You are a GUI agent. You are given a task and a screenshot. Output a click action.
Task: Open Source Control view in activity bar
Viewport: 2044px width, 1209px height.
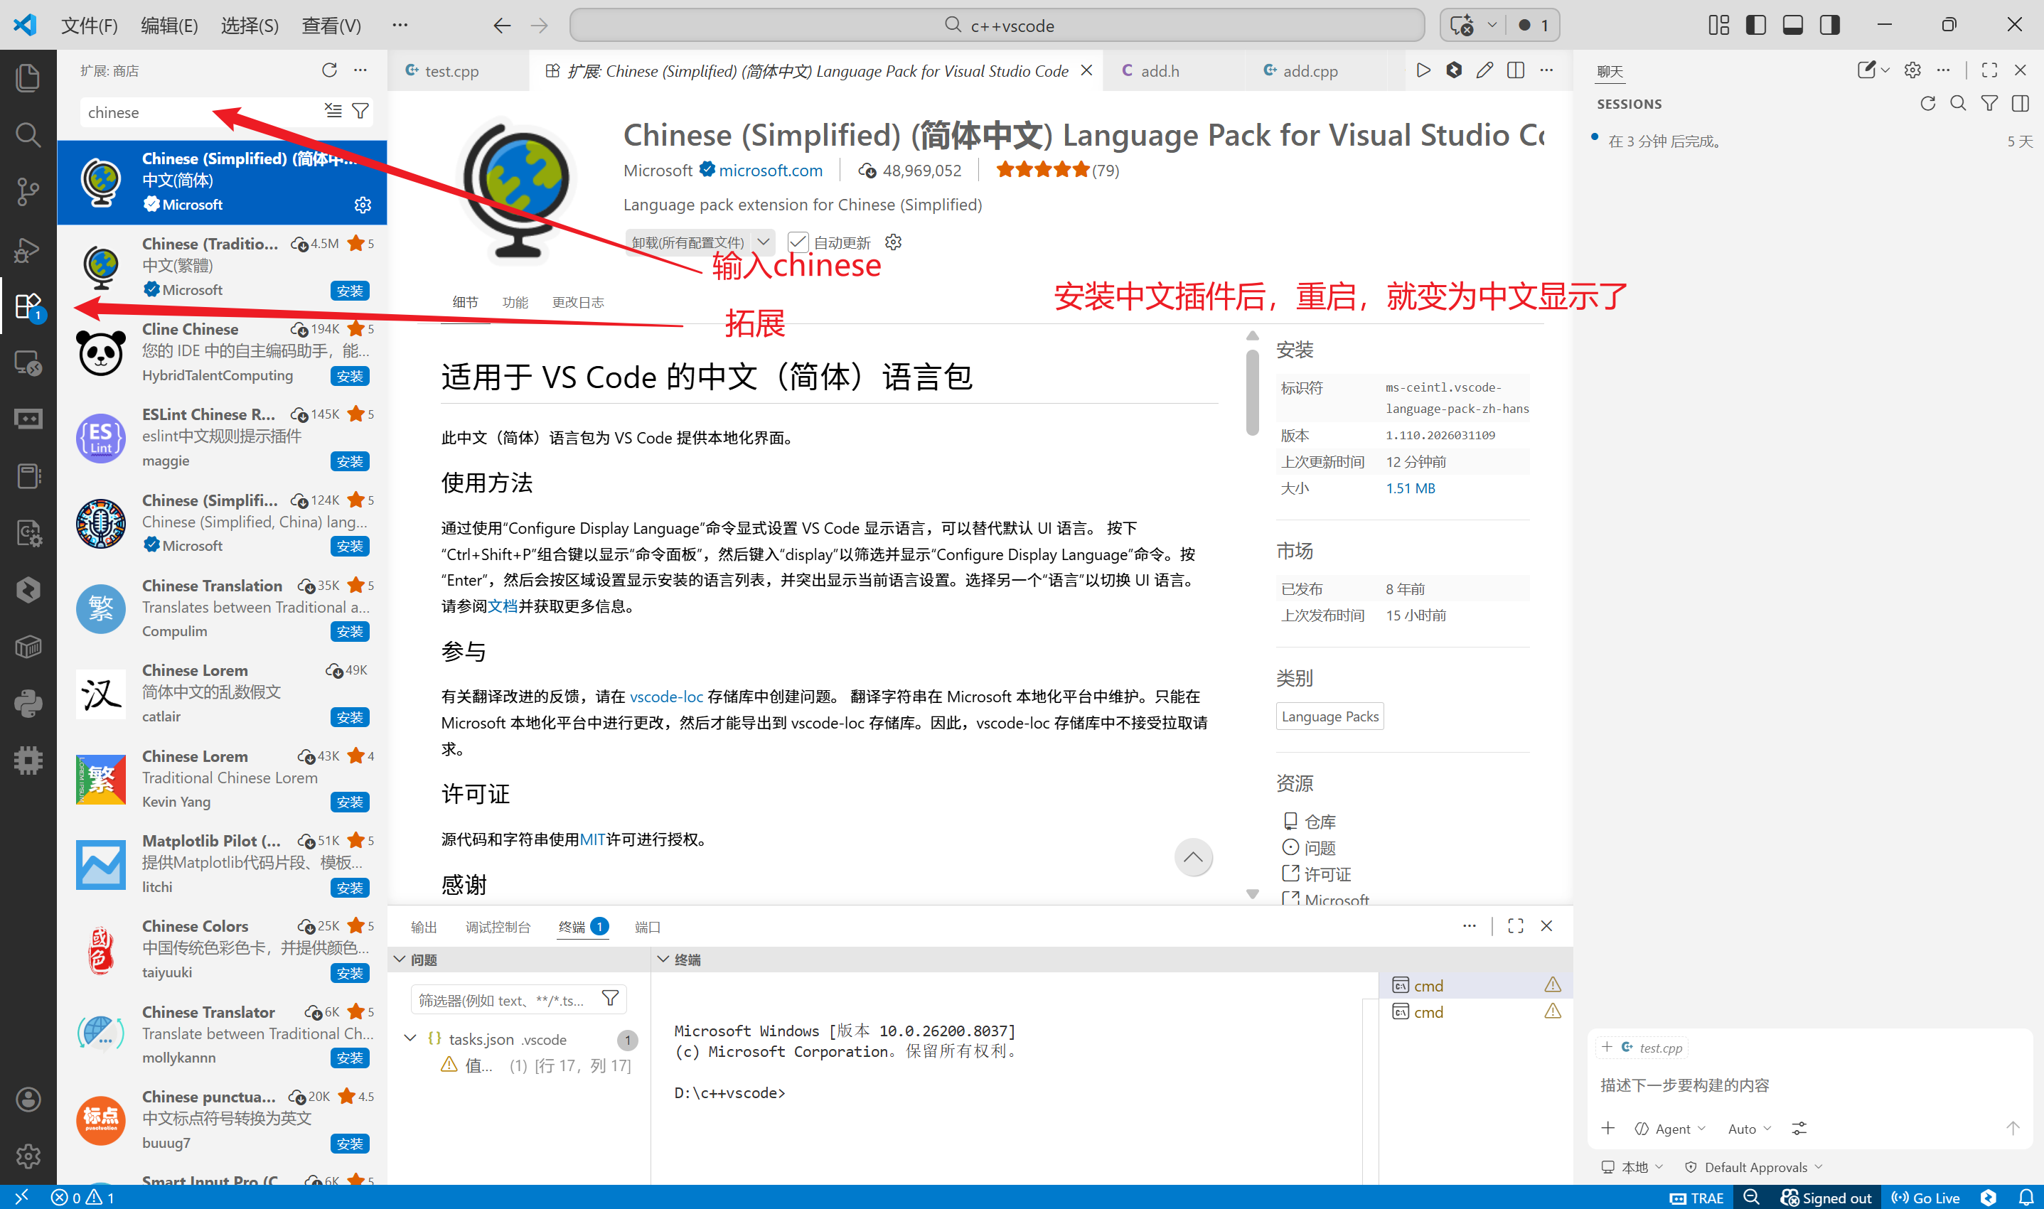(28, 191)
